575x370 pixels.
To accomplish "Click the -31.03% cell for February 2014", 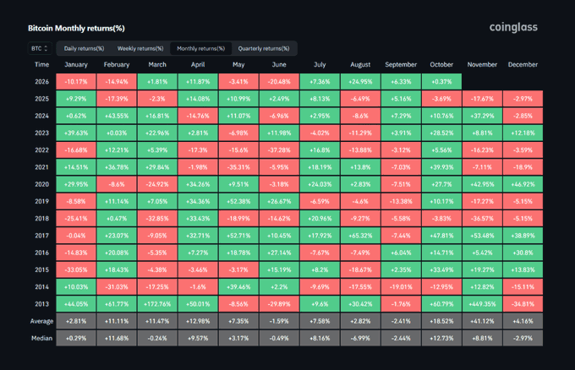I will (x=117, y=287).
